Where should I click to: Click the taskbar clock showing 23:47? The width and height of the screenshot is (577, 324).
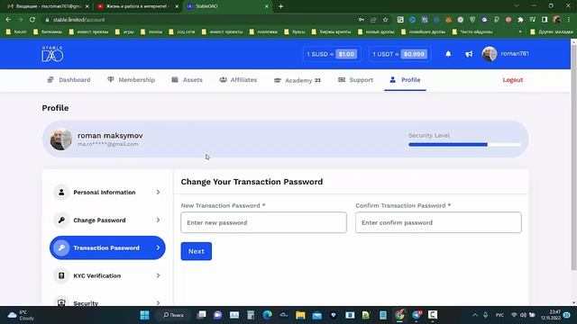click(x=551, y=315)
